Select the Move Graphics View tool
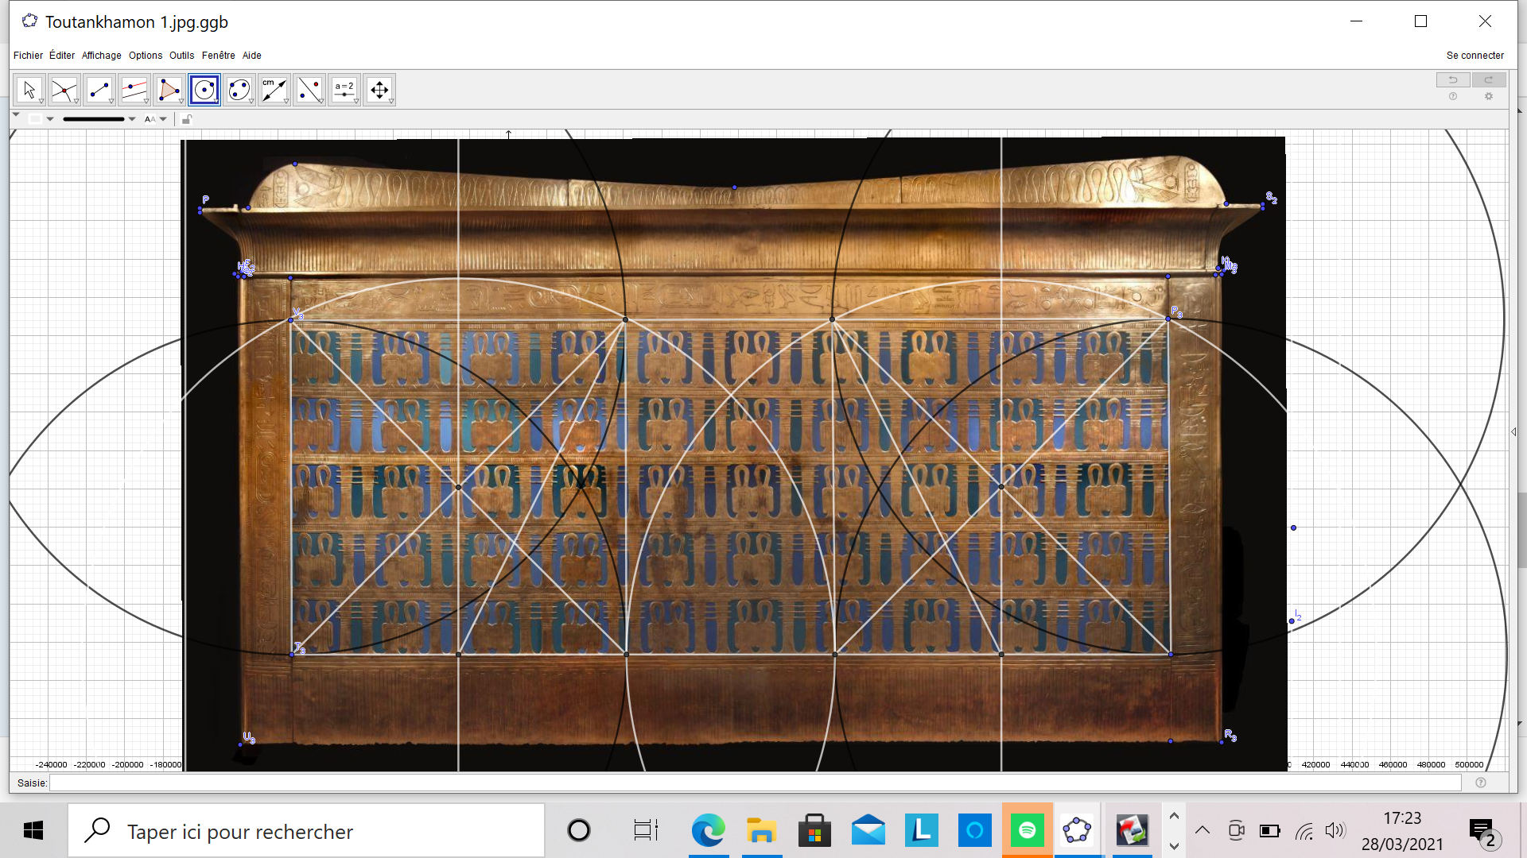The image size is (1527, 858). coord(379,90)
